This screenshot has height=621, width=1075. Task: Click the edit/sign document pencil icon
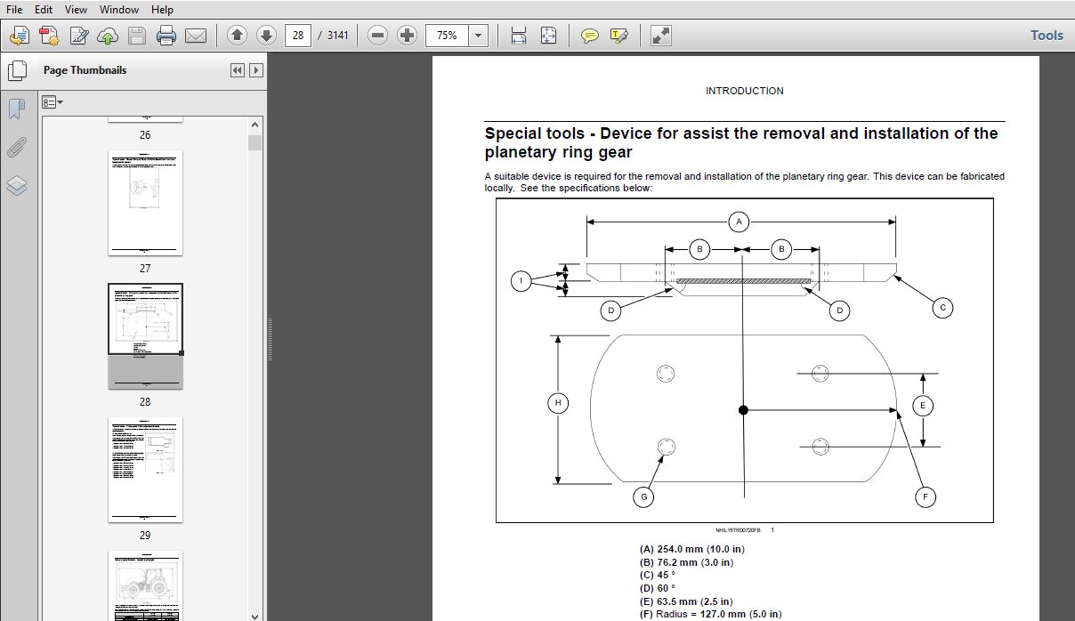click(x=78, y=36)
